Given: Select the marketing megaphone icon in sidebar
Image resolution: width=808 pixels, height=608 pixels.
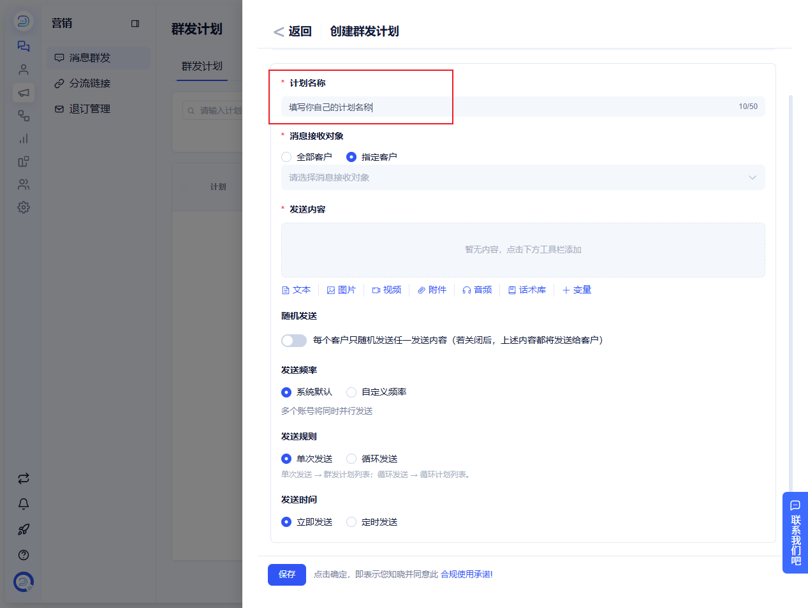Looking at the screenshot, I should tap(24, 93).
